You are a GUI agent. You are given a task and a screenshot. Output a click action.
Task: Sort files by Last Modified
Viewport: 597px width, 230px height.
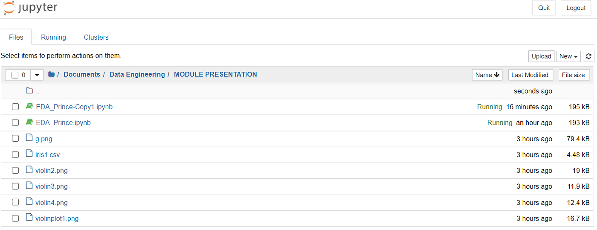click(530, 75)
